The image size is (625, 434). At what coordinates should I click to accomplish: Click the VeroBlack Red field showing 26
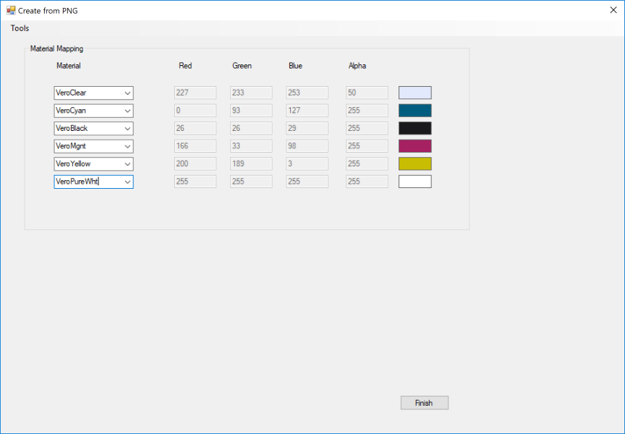coord(195,128)
